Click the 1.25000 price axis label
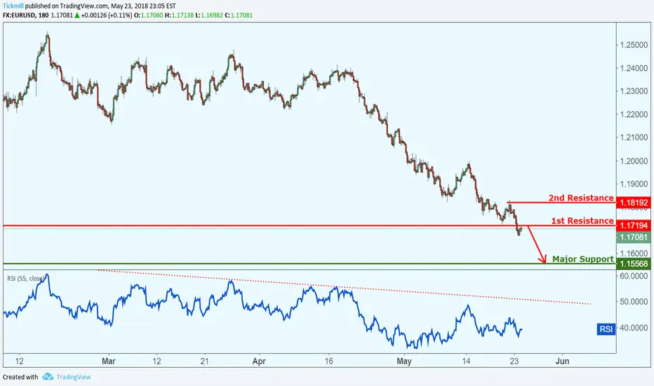This screenshot has width=654, height=386. pos(634,45)
